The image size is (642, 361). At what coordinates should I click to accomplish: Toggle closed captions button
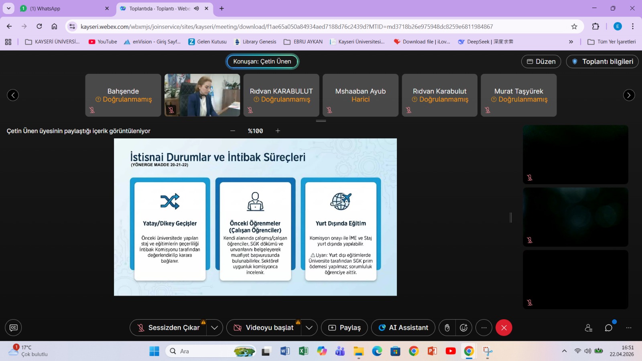(13, 328)
